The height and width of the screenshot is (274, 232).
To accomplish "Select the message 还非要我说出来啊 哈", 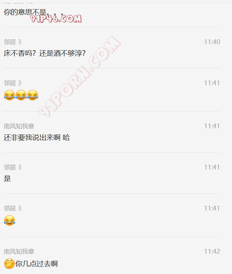I will point(37,138).
